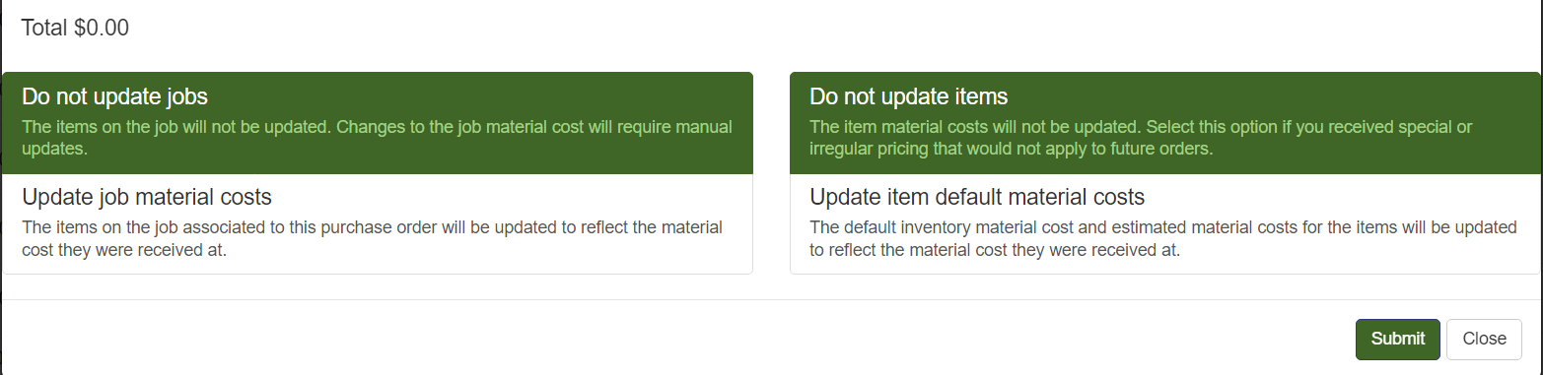Click the "Do not update jobs" heading
Image resolution: width=1543 pixels, height=375 pixels.
pos(114,96)
